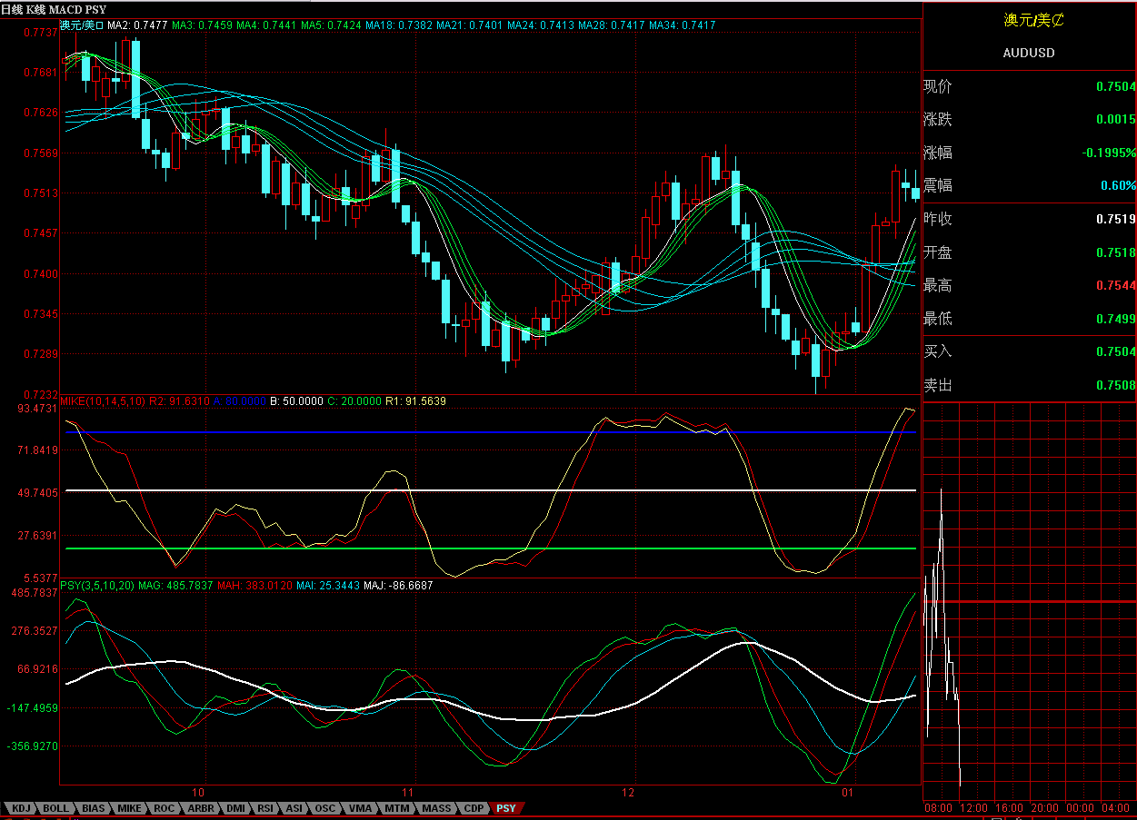Click the 日线 K线 MACD PSY title
Screen dimensions: 1137x820
pos(53,9)
